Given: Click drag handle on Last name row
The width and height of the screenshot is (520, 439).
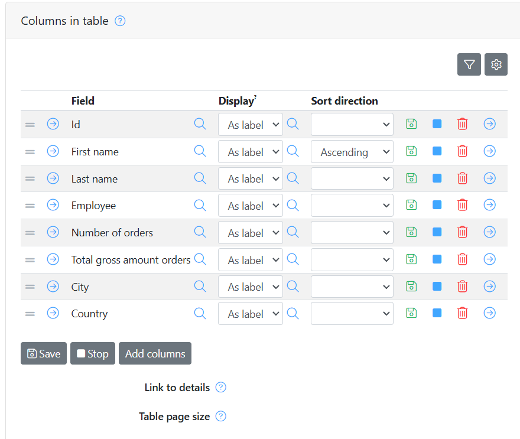Looking at the screenshot, I should 30,178.
